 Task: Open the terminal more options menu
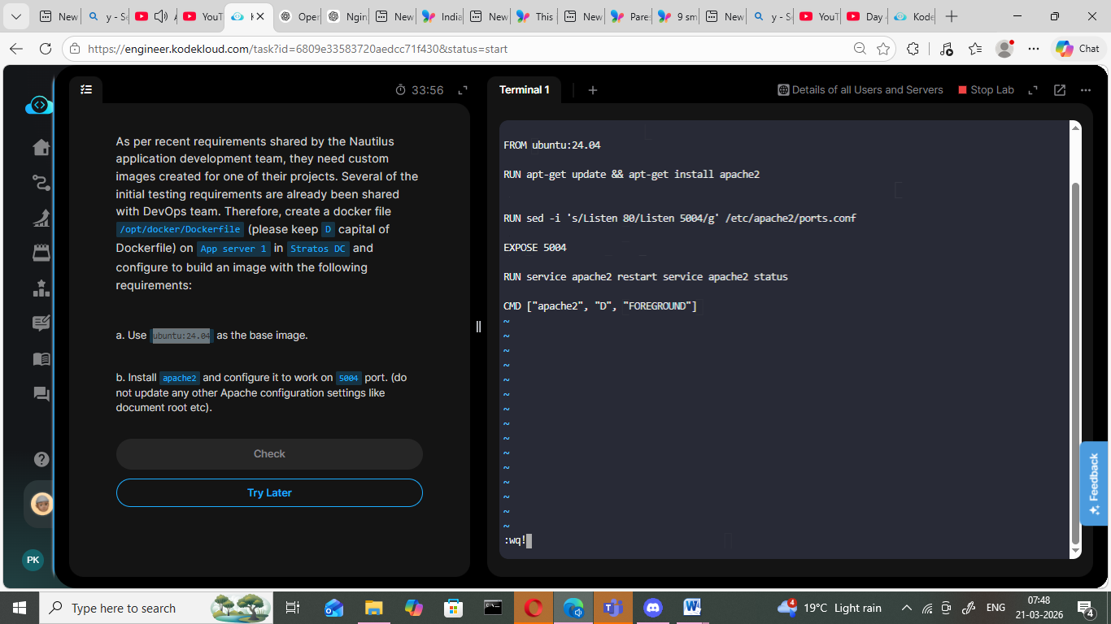1086,90
